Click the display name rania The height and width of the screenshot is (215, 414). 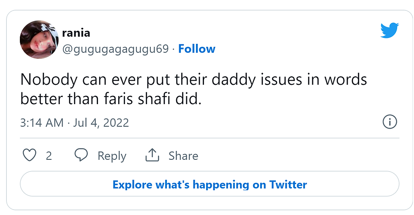coord(76,33)
